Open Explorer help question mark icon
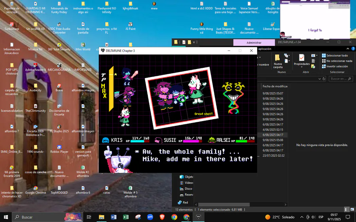Image resolution: width=356 pixels, height=222 pixels. click(353, 49)
